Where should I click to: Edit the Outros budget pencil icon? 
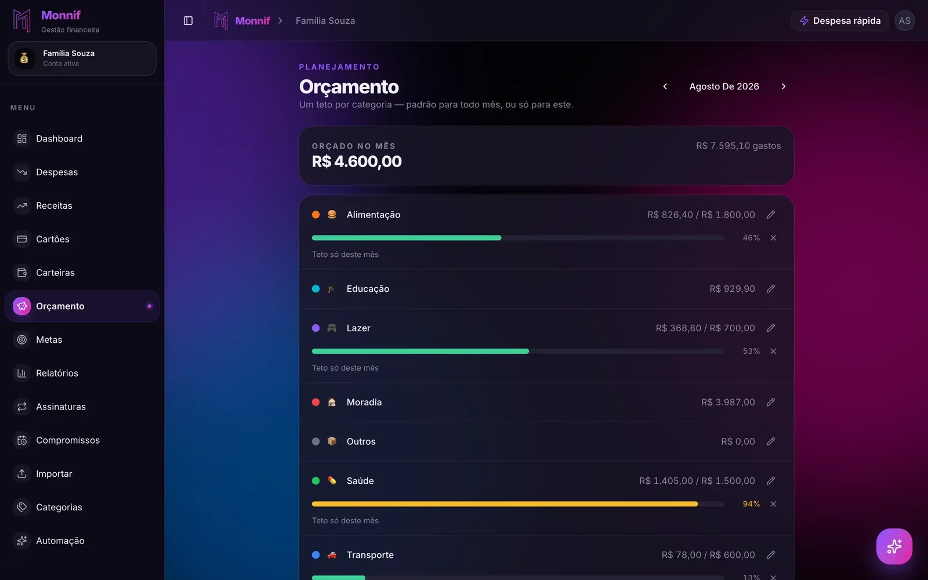[x=771, y=441]
